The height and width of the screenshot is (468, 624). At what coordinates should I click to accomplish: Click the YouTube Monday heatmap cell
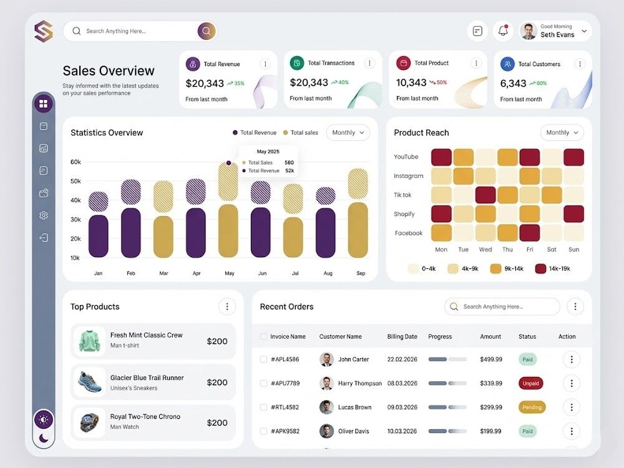coord(441,157)
